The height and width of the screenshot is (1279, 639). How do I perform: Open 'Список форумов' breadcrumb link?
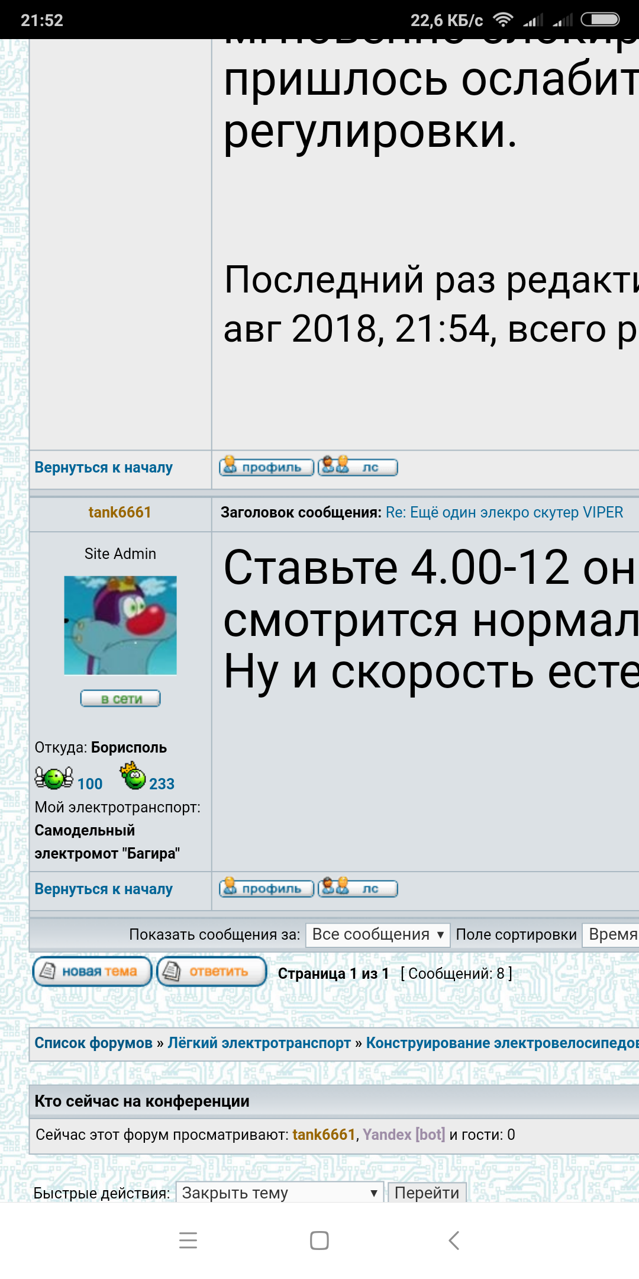pos(93,1043)
